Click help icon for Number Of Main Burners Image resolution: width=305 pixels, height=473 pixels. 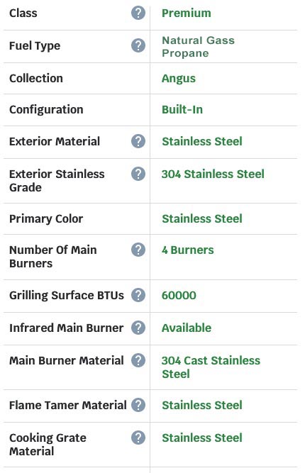tap(138, 250)
